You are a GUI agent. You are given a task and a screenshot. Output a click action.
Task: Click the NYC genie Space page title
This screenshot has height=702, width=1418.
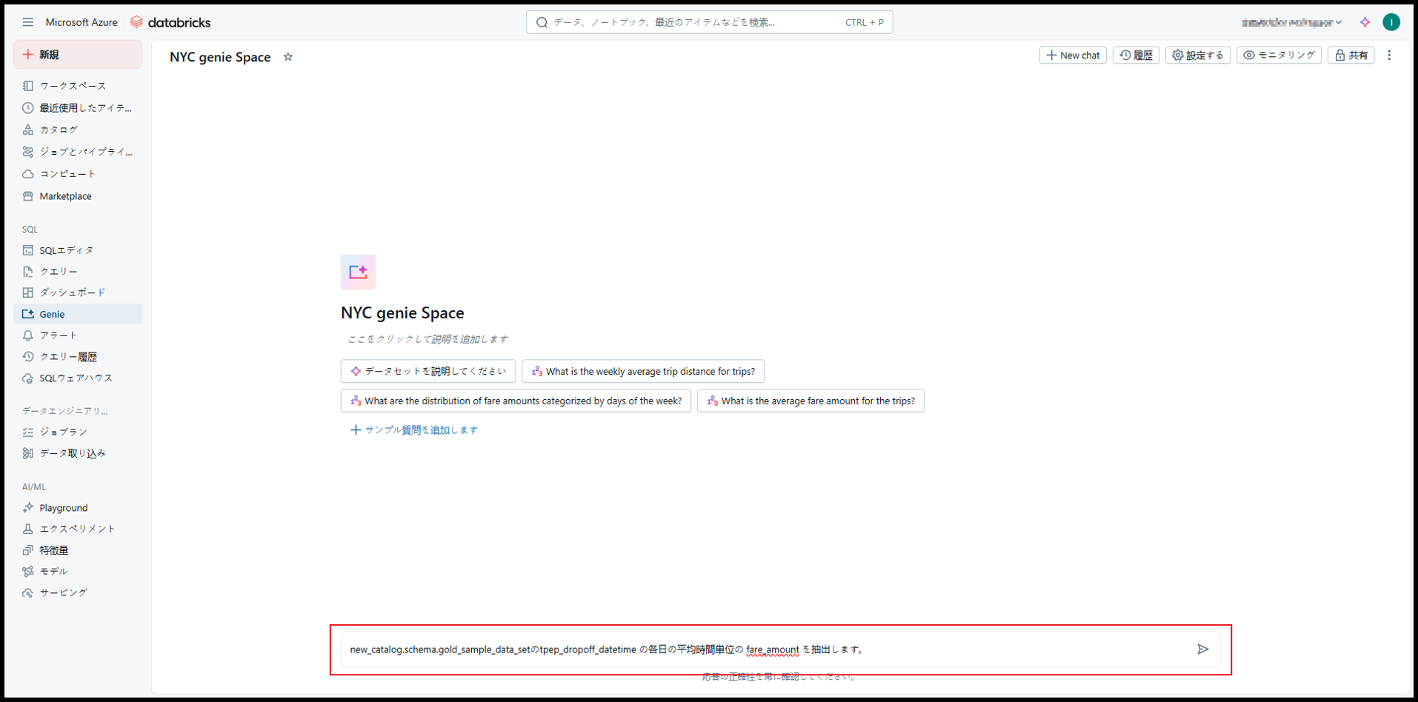(220, 57)
